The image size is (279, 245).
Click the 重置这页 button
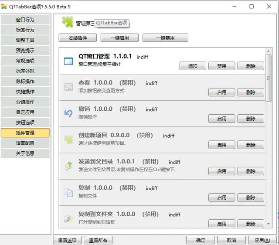pyautogui.click(x=67, y=240)
